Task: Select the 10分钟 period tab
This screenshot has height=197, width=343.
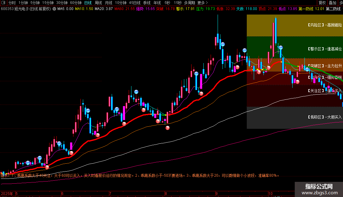Action: (x=121, y=3)
